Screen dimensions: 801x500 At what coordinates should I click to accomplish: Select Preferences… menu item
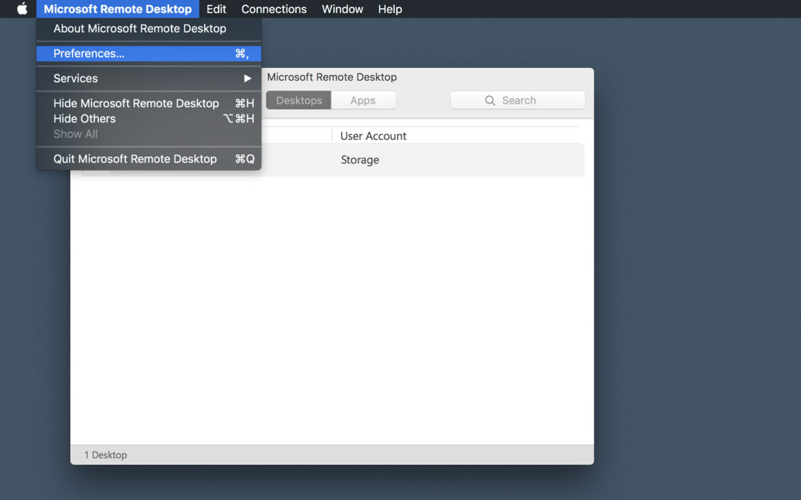149,53
